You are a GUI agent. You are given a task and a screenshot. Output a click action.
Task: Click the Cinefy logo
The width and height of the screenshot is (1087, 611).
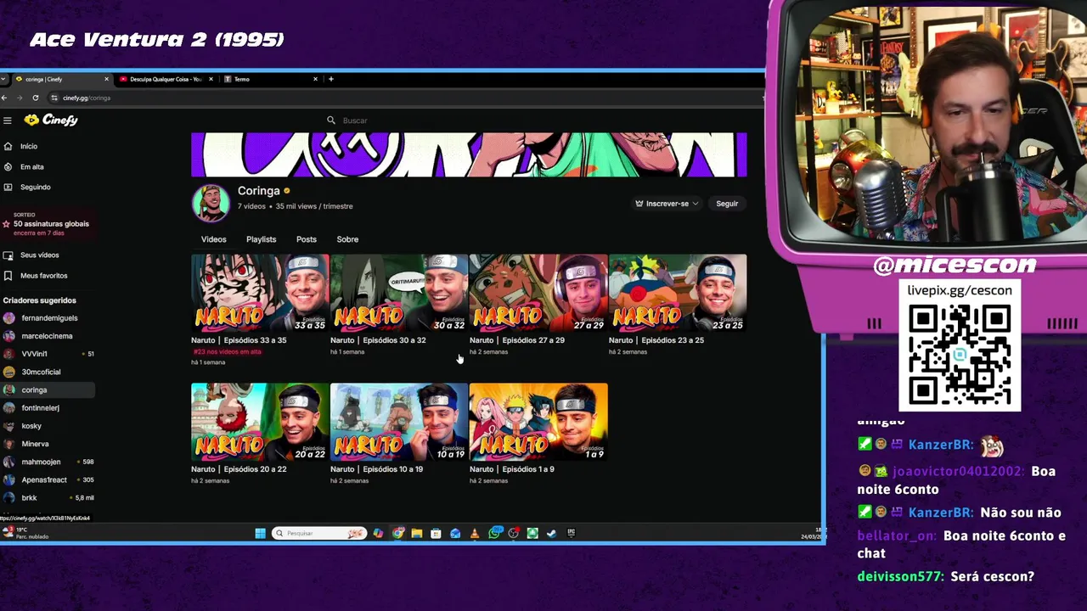coord(51,121)
